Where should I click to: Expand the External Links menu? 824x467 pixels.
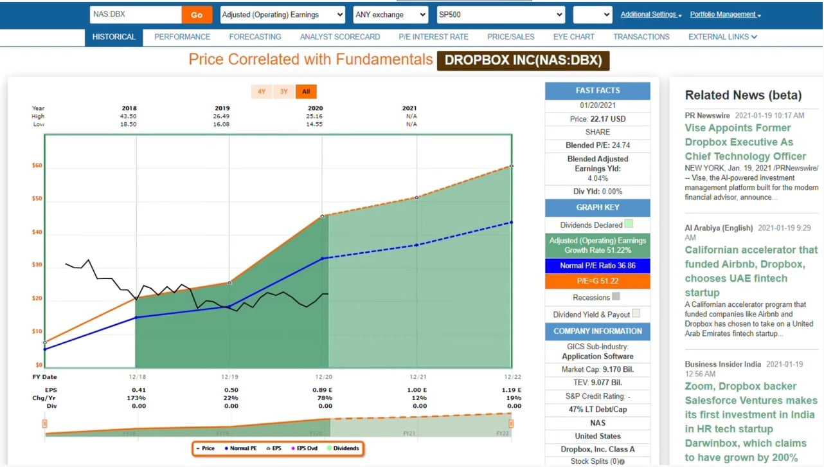(x=722, y=37)
